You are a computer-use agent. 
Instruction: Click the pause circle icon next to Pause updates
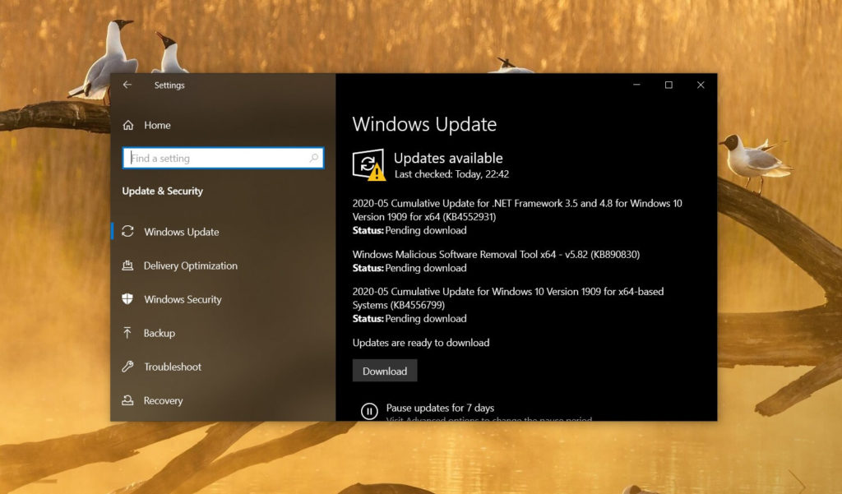pyautogui.click(x=368, y=410)
